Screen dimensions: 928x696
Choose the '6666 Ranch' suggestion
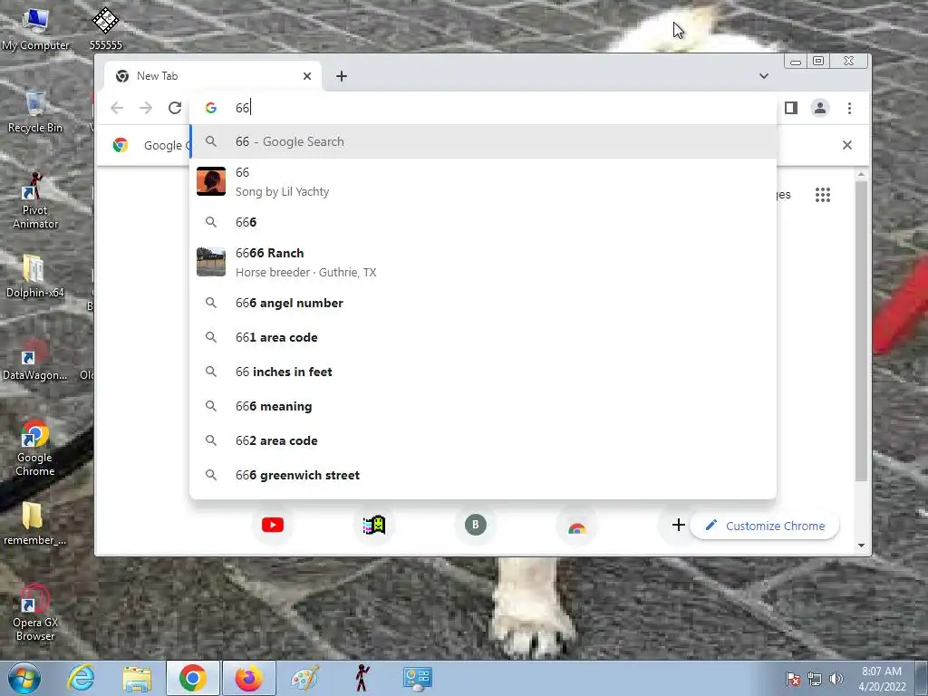(483, 262)
